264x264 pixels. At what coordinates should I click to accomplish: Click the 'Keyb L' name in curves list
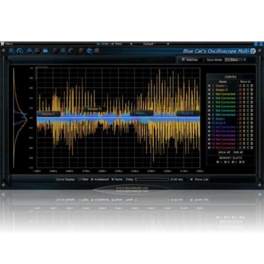[220, 119]
